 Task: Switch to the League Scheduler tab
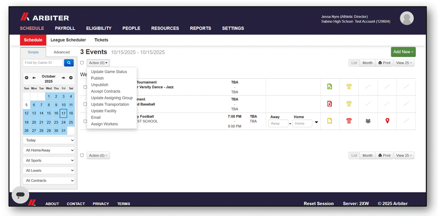coord(68,40)
